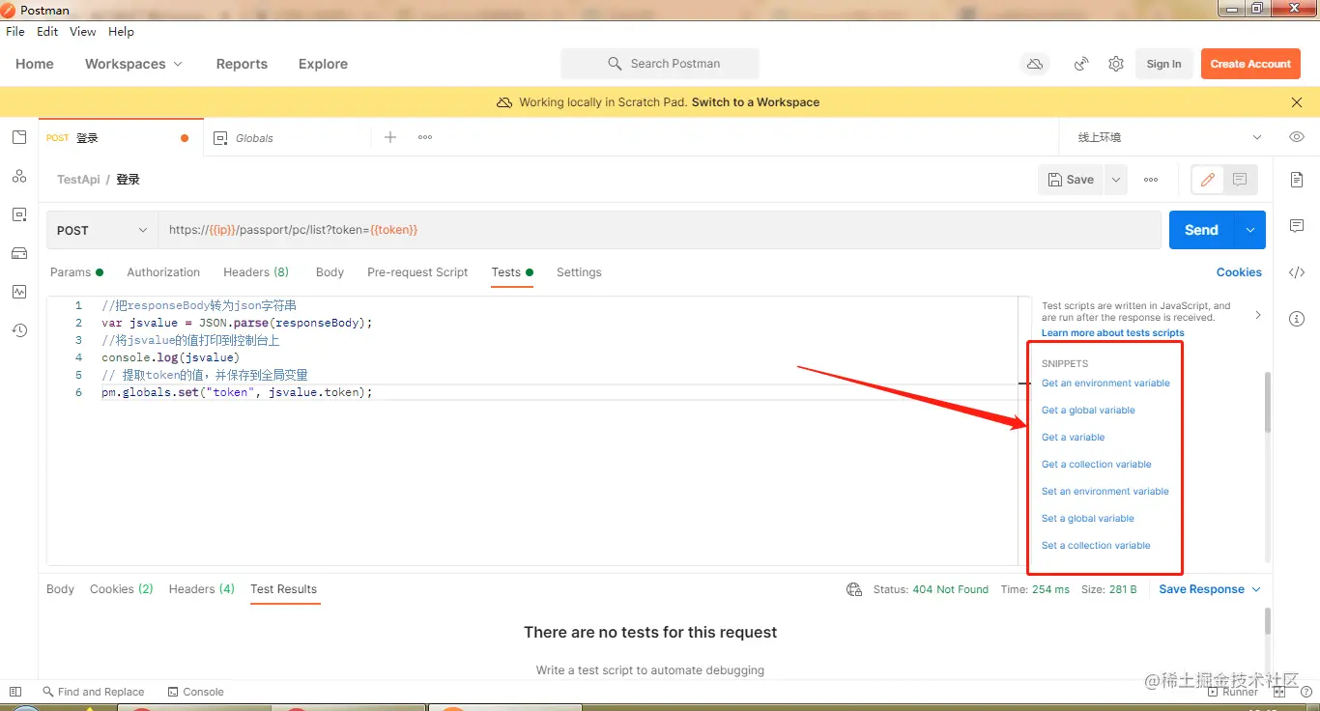Open the Collections sidebar icon
The image size is (1320, 711).
tap(19, 137)
